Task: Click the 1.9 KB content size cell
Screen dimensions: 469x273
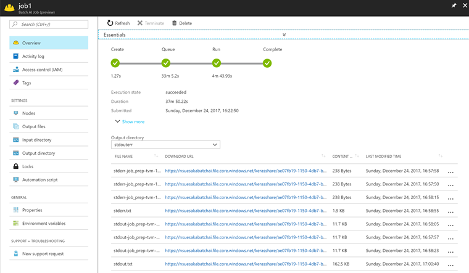Action: 339,211
